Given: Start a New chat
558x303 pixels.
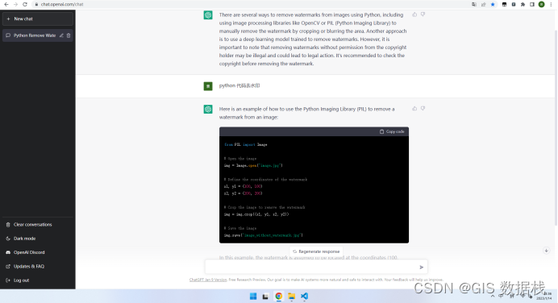Looking at the screenshot, I should pyautogui.click(x=38, y=19).
